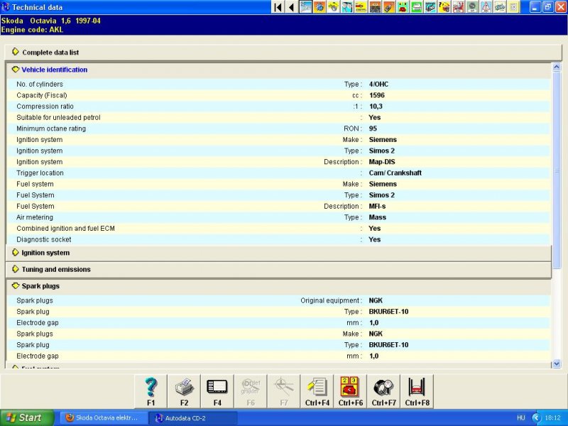
Task: Select the No. of cylinders row
Action: point(278,84)
